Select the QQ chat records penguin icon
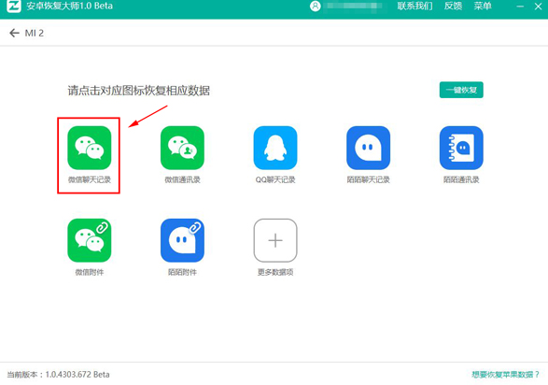Image resolution: width=548 pixels, height=385 pixels. point(275,148)
